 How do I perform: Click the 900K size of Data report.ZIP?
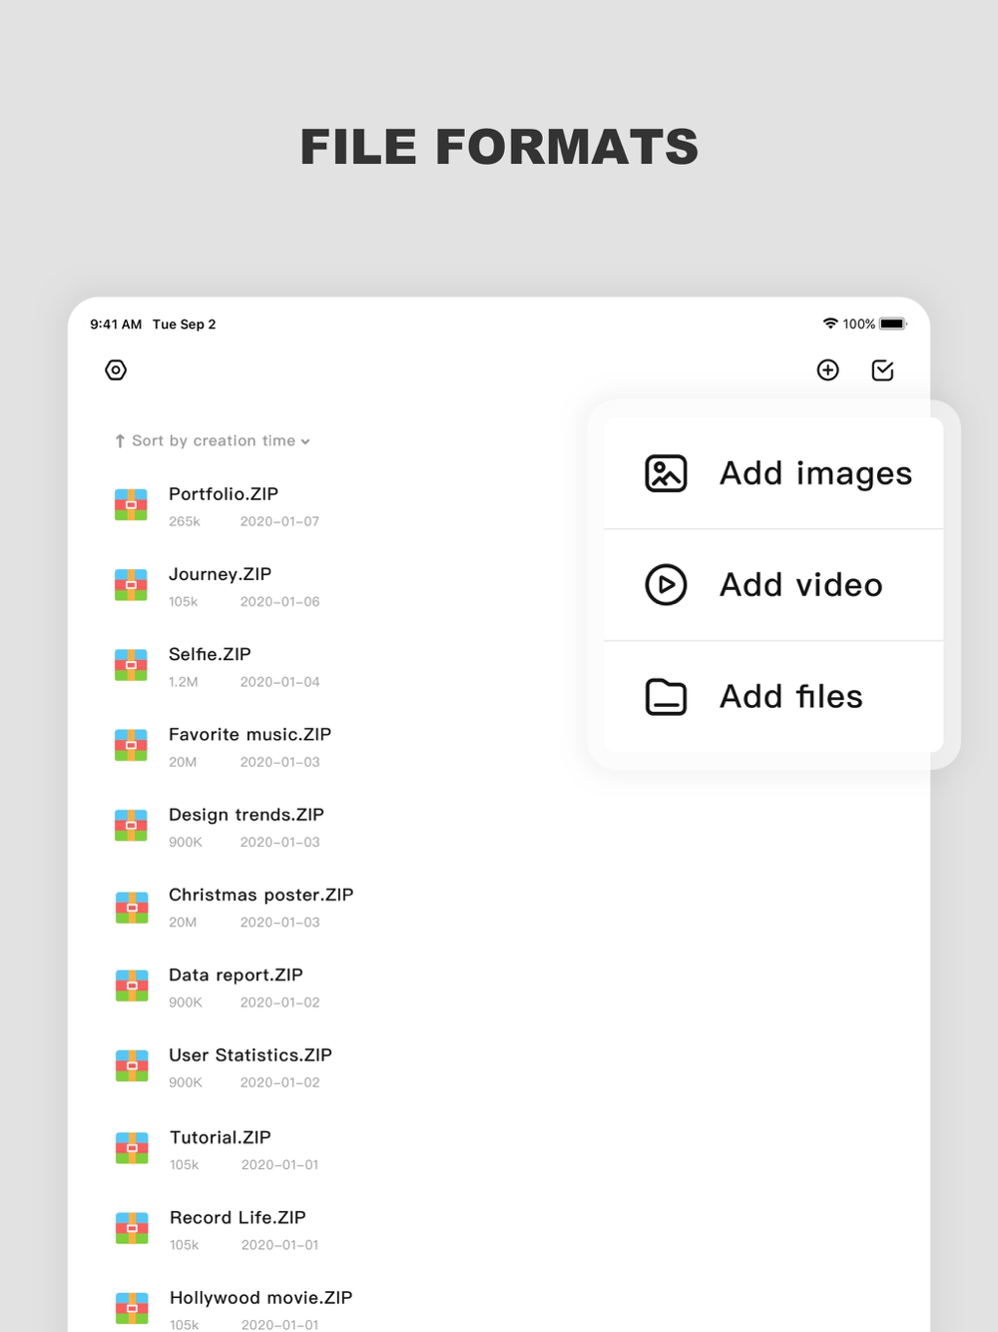(x=186, y=1002)
